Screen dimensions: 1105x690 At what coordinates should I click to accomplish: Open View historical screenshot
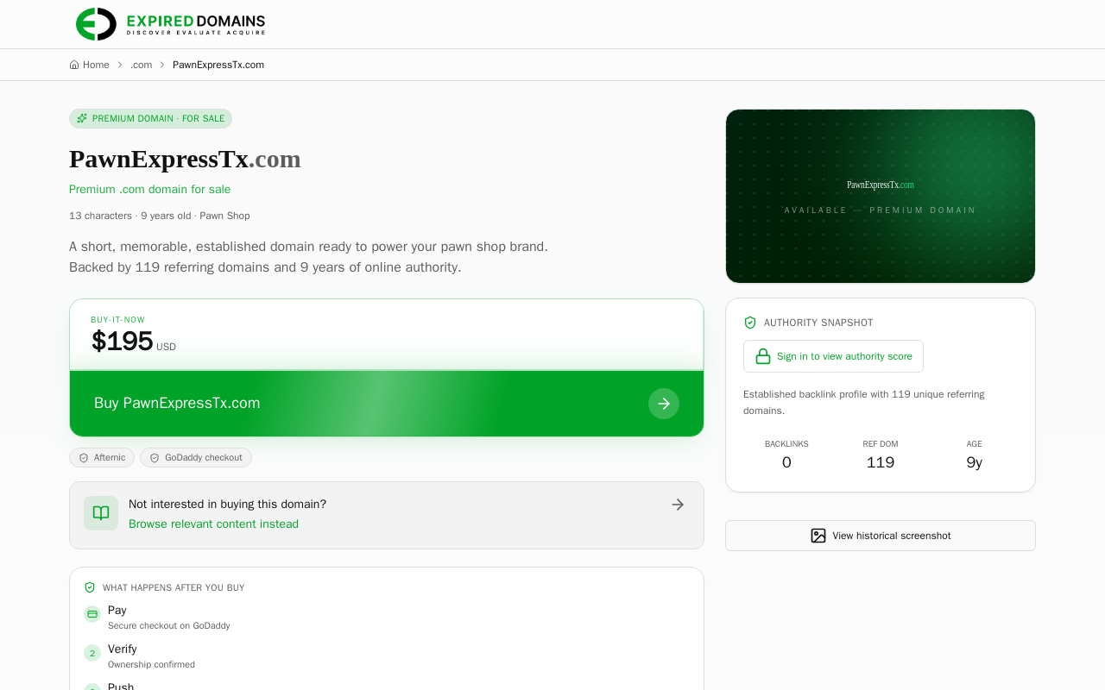click(881, 536)
